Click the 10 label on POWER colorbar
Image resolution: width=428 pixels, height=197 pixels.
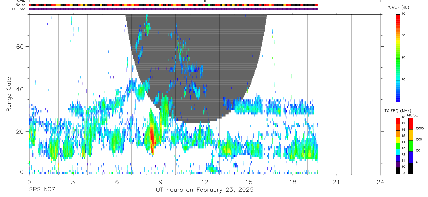pos(403,80)
